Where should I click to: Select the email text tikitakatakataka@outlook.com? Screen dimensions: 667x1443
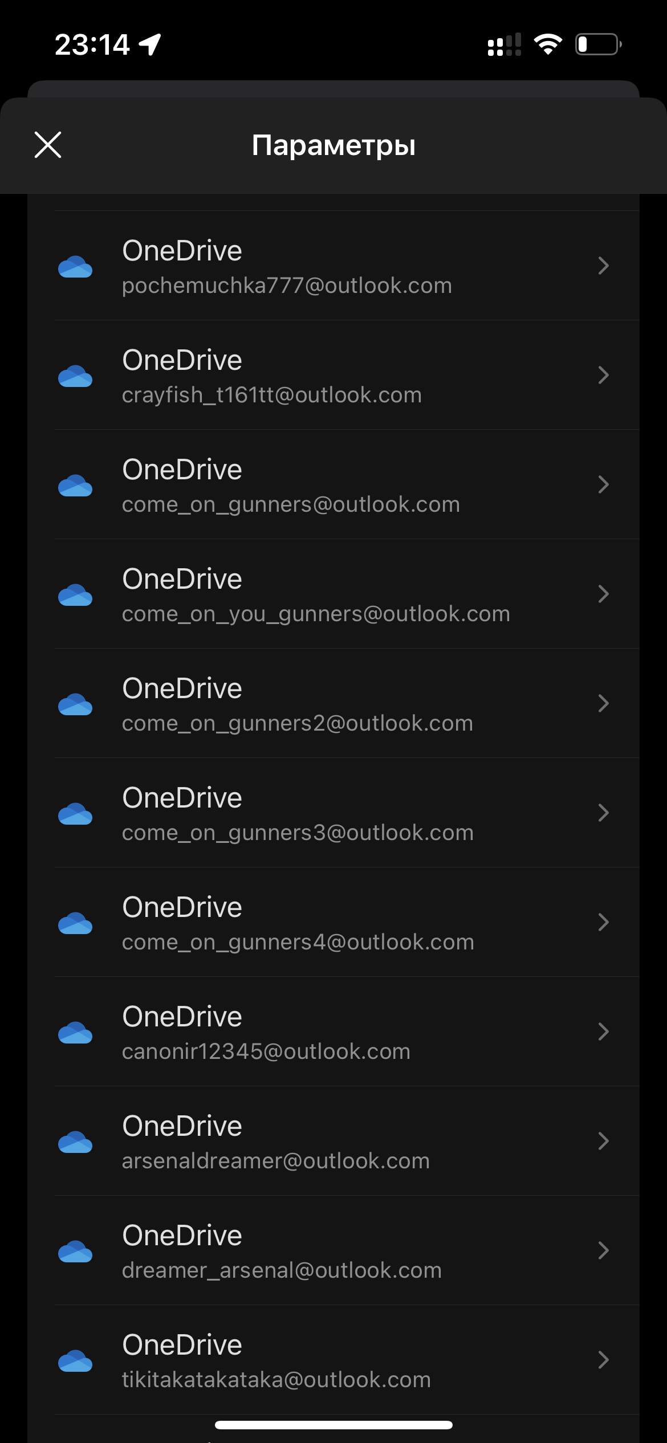(276, 1380)
